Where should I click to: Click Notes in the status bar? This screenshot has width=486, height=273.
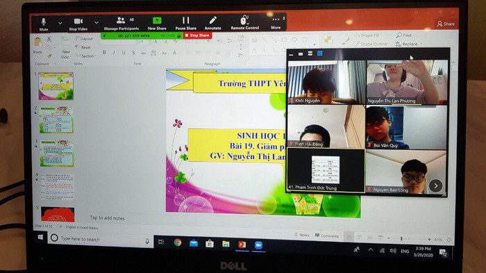pos(301,235)
